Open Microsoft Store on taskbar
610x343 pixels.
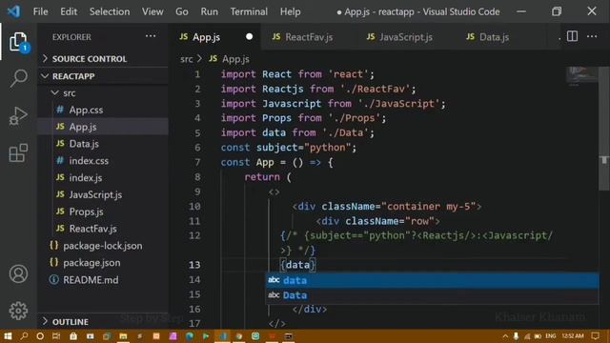coord(73,336)
